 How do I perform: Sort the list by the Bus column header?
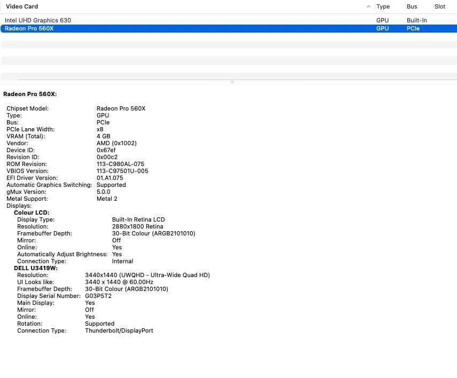[412, 6]
